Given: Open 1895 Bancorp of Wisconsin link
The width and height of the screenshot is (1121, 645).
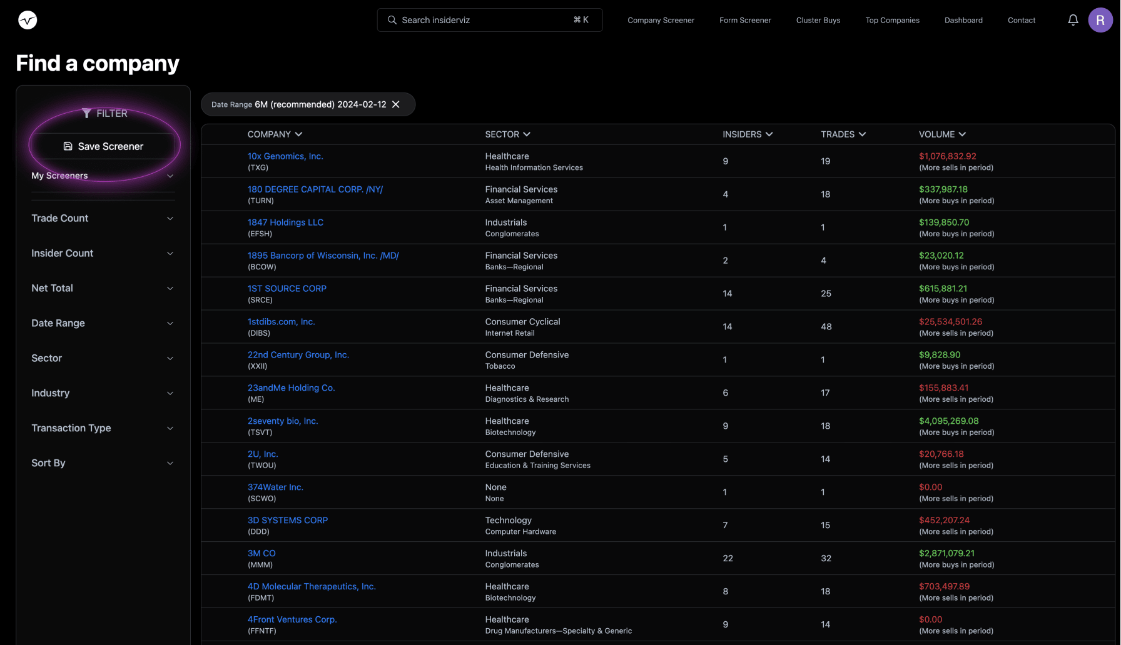Looking at the screenshot, I should point(323,256).
